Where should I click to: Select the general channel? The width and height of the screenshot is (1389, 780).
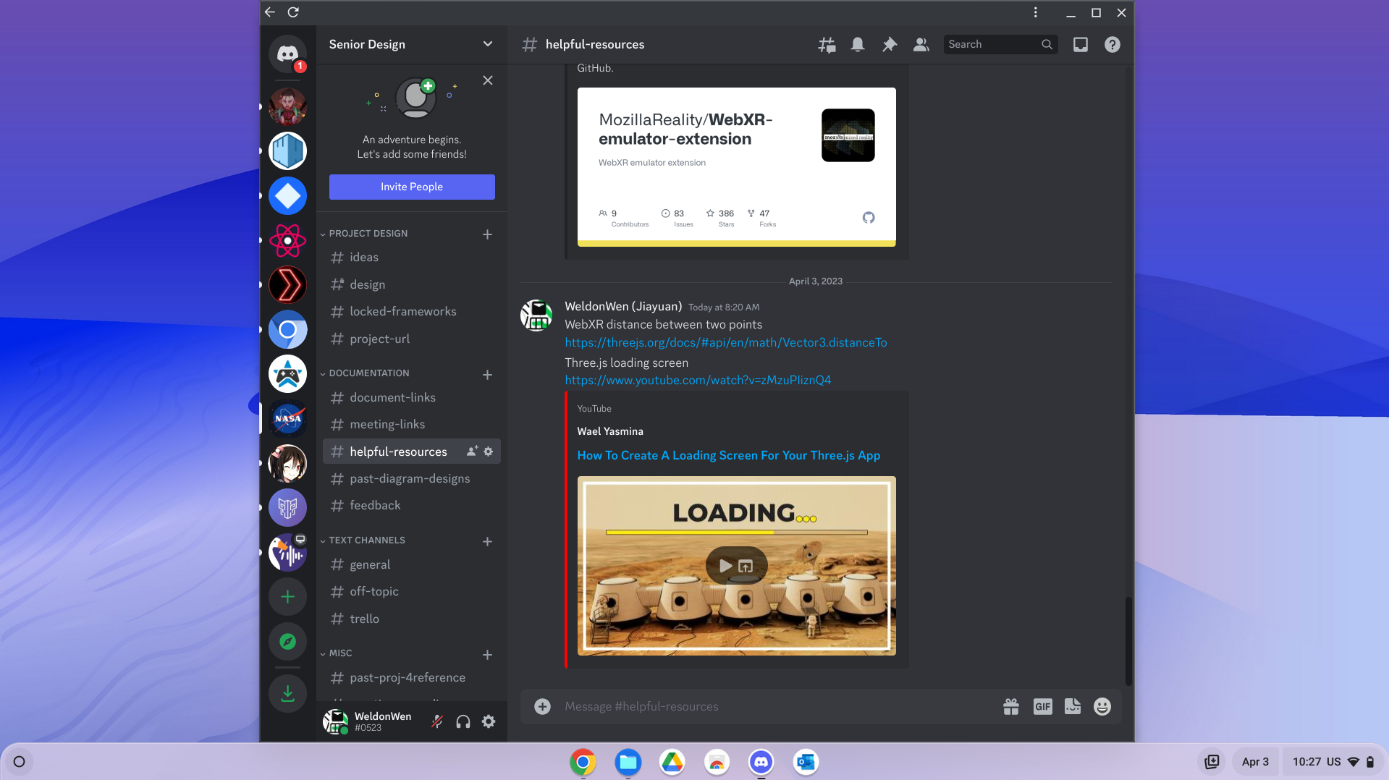(x=411, y=565)
